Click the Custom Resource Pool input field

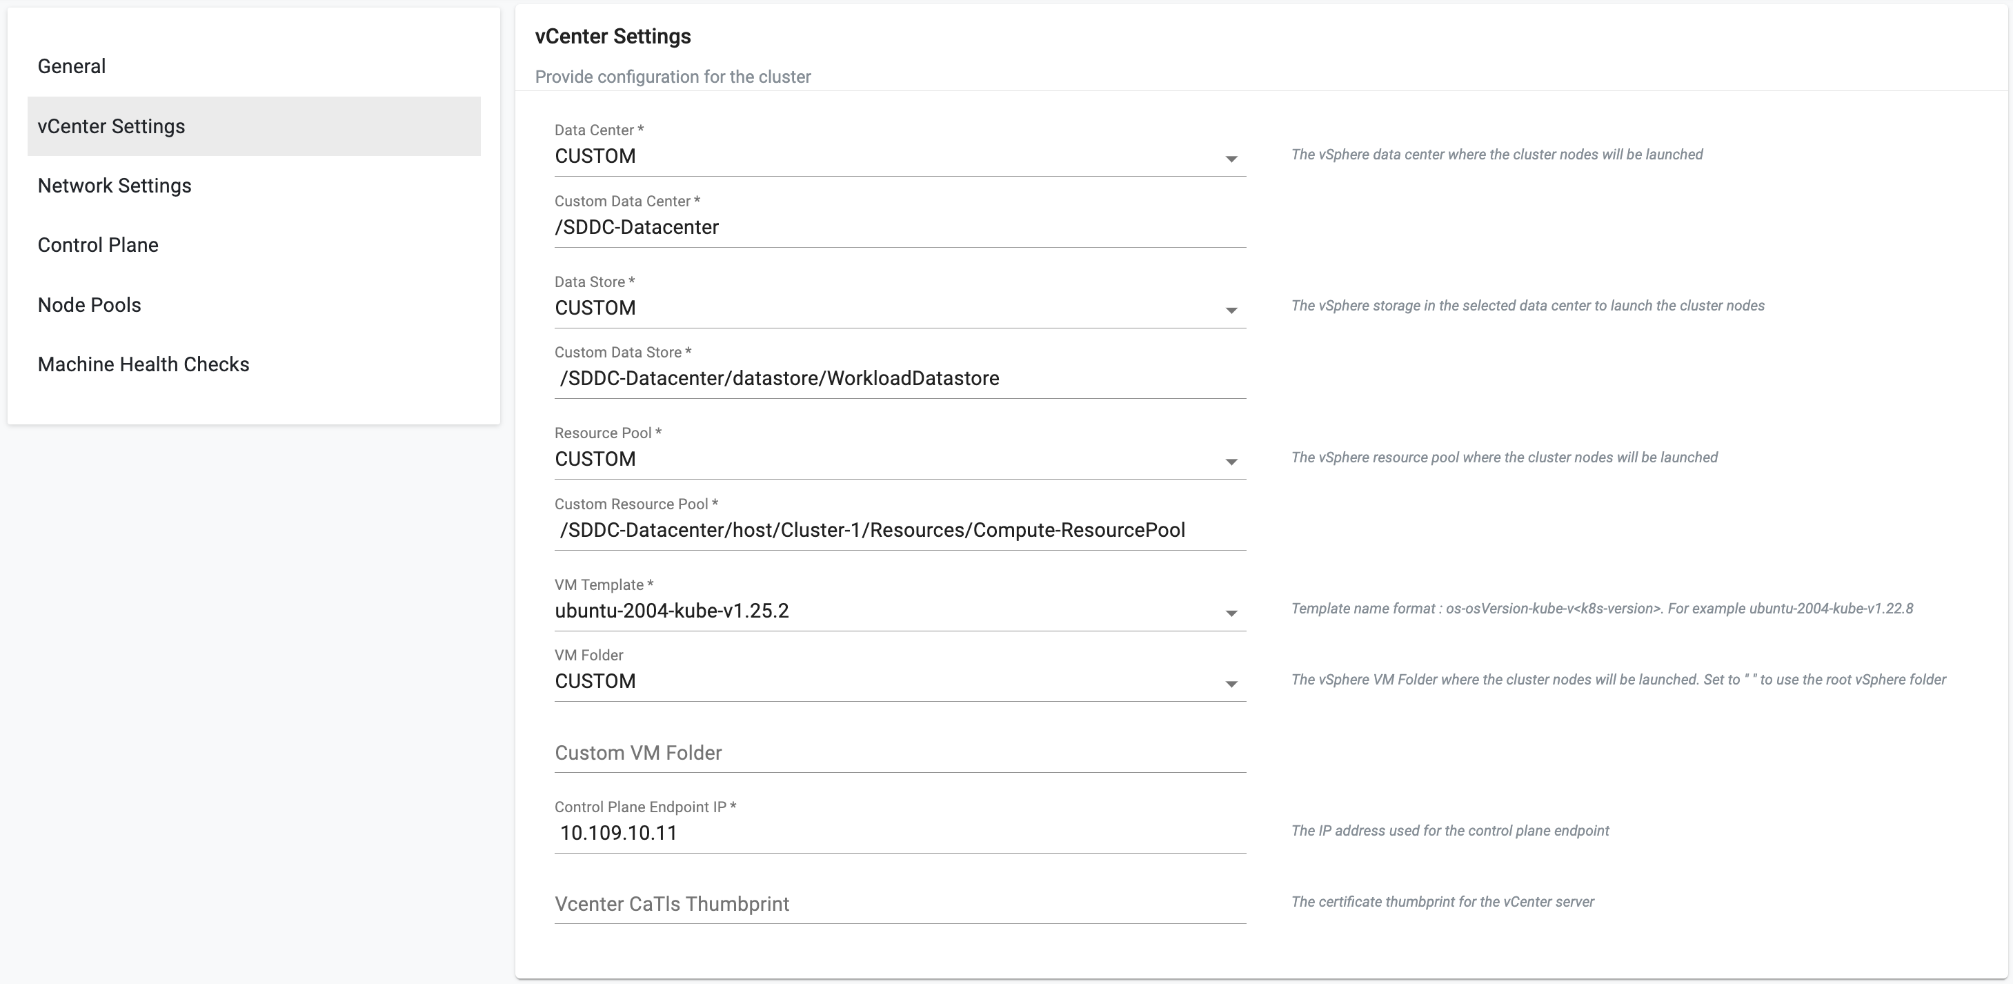click(900, 531)
